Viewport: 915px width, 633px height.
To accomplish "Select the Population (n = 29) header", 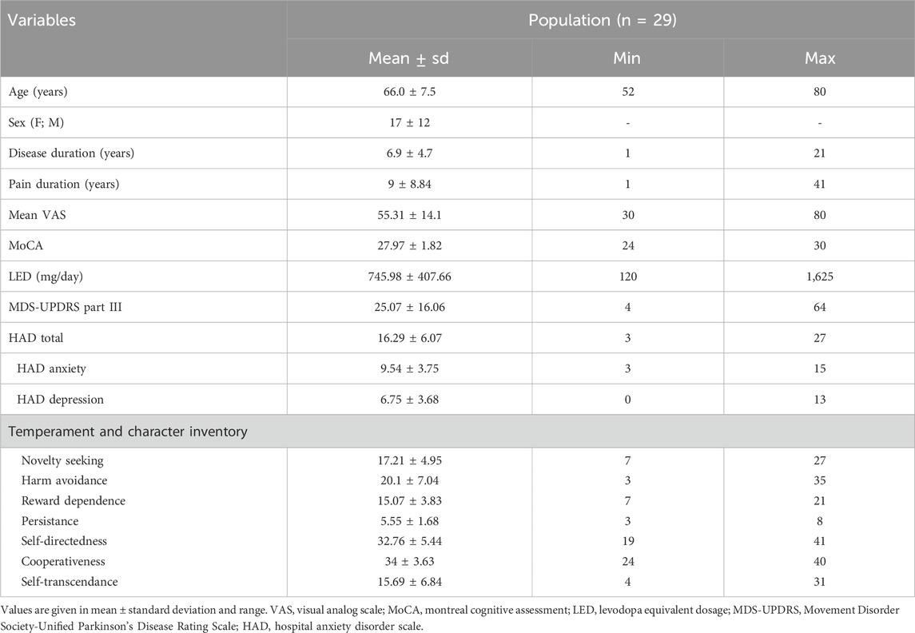I will (x=601, y=20).
